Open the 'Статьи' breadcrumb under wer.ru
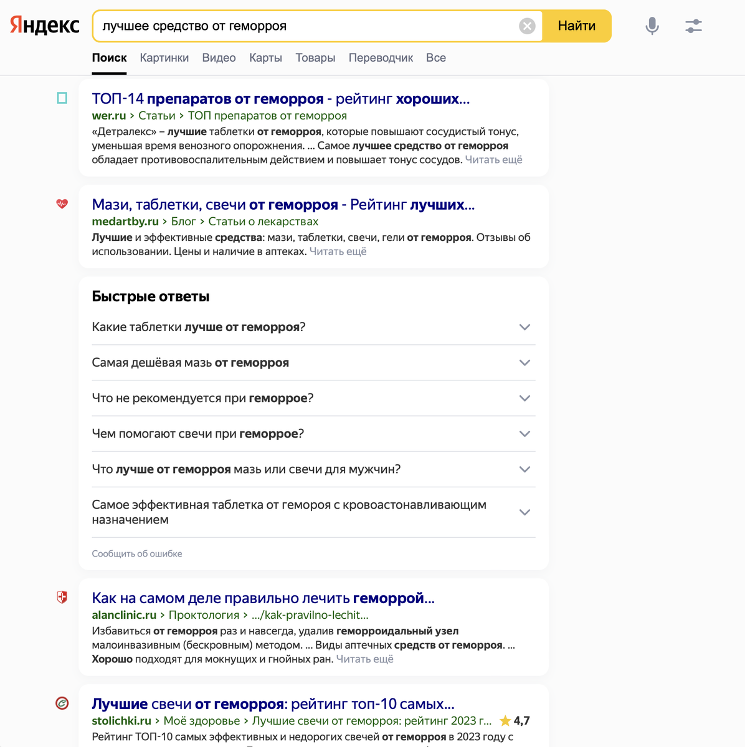 click(x=157, y=116)
